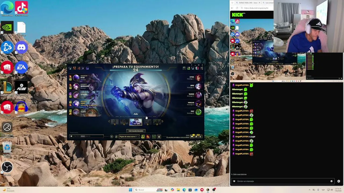The height and width of the screenshot is (193, 344).
Task: Select the last locked skin thumbnail
Action: click(157, 122)
